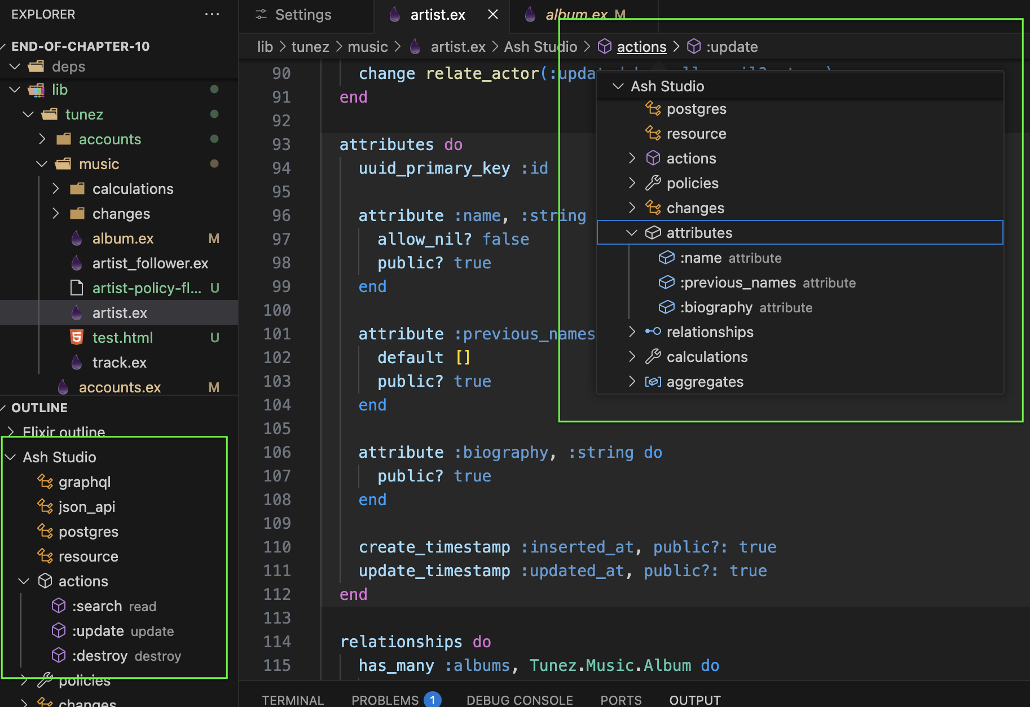The image size is (1030, 707).
Task: Click the Elixir drop icon of track.ex
Action: pos(77,363)
